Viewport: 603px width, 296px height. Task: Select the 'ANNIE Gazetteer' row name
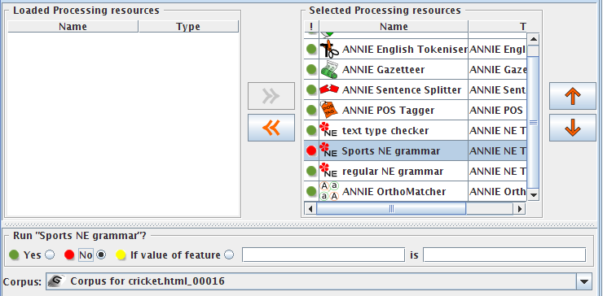click(x=384, y=70)
